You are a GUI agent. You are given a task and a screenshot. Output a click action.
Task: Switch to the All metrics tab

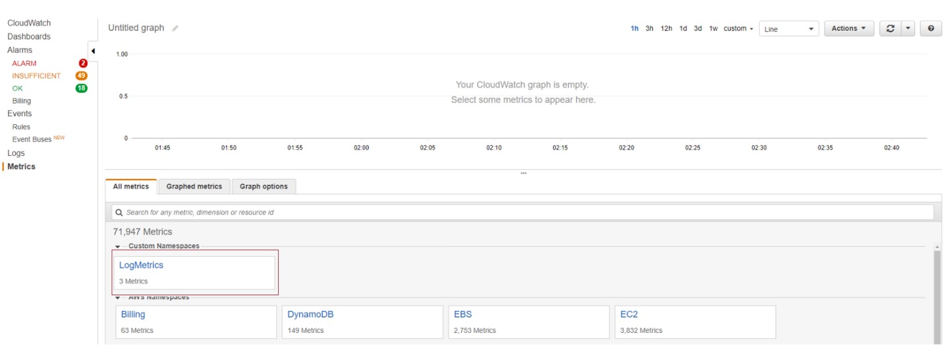131,186
